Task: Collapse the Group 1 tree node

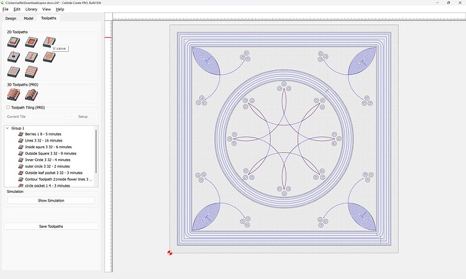Action: pos(7,128)
